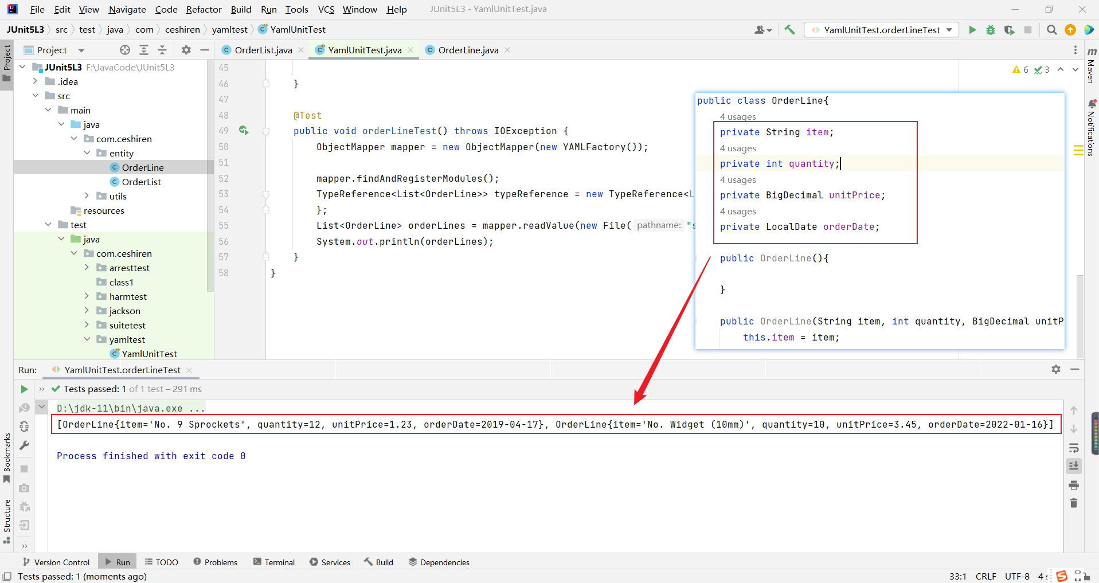1099x583 pixels.
Task: Toggle soft-wrap in the Run console
Action: coord(1074,448)
